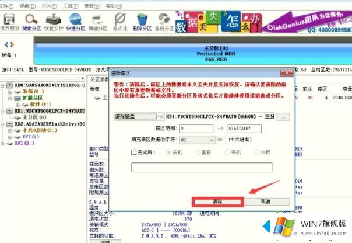This screenshot has height=243, width=352.
Task: Click the end sector field 976773167
Action: pyautogui.click(x=244, y=129)
